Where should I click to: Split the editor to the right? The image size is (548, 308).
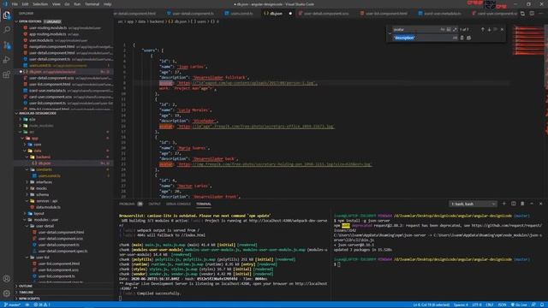(x=532, y=14)
